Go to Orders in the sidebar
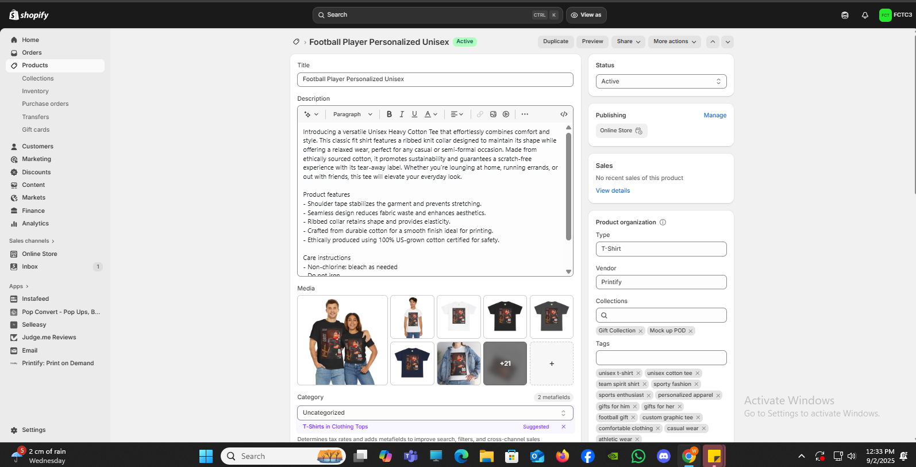 tap(32, 53)
